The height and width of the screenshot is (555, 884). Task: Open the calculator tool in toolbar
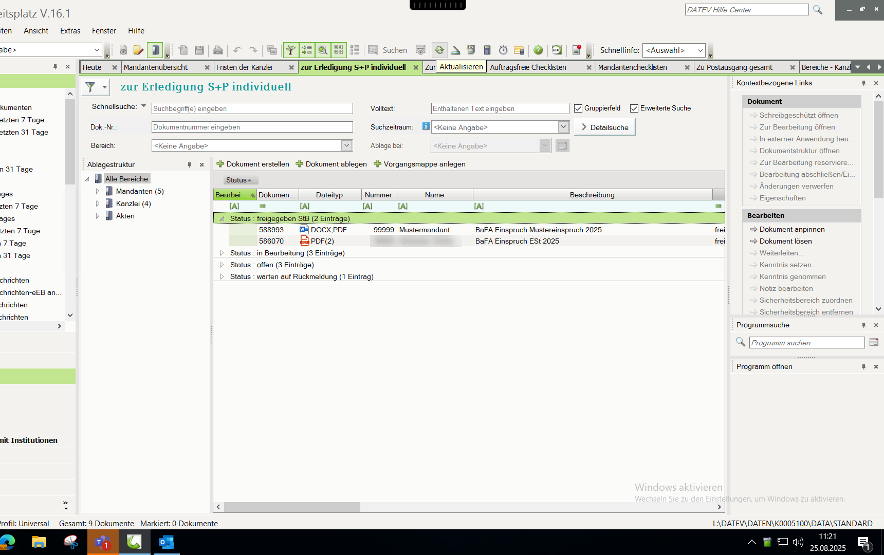487,50
